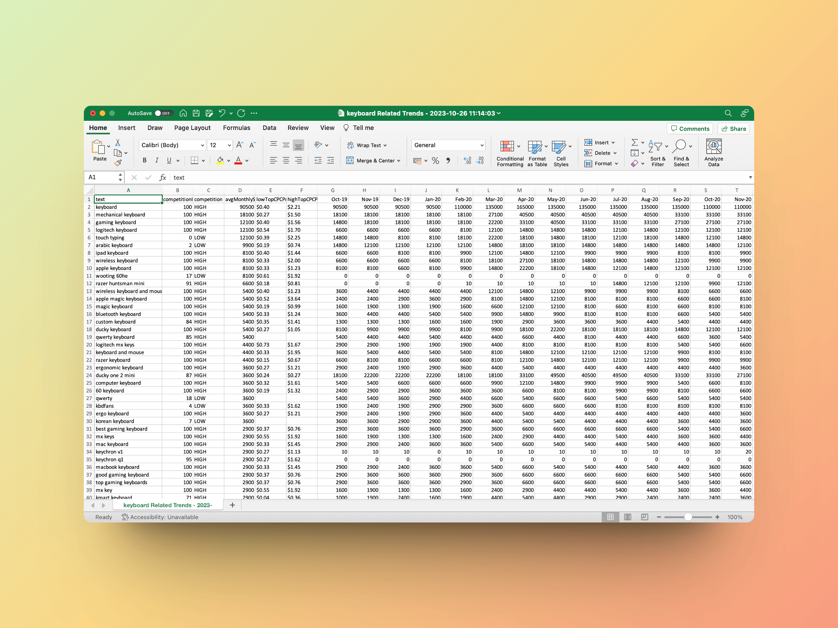Screen dimensions: 838x628
Task: Click the Format Painter brush icon
Action: [118, 163]
